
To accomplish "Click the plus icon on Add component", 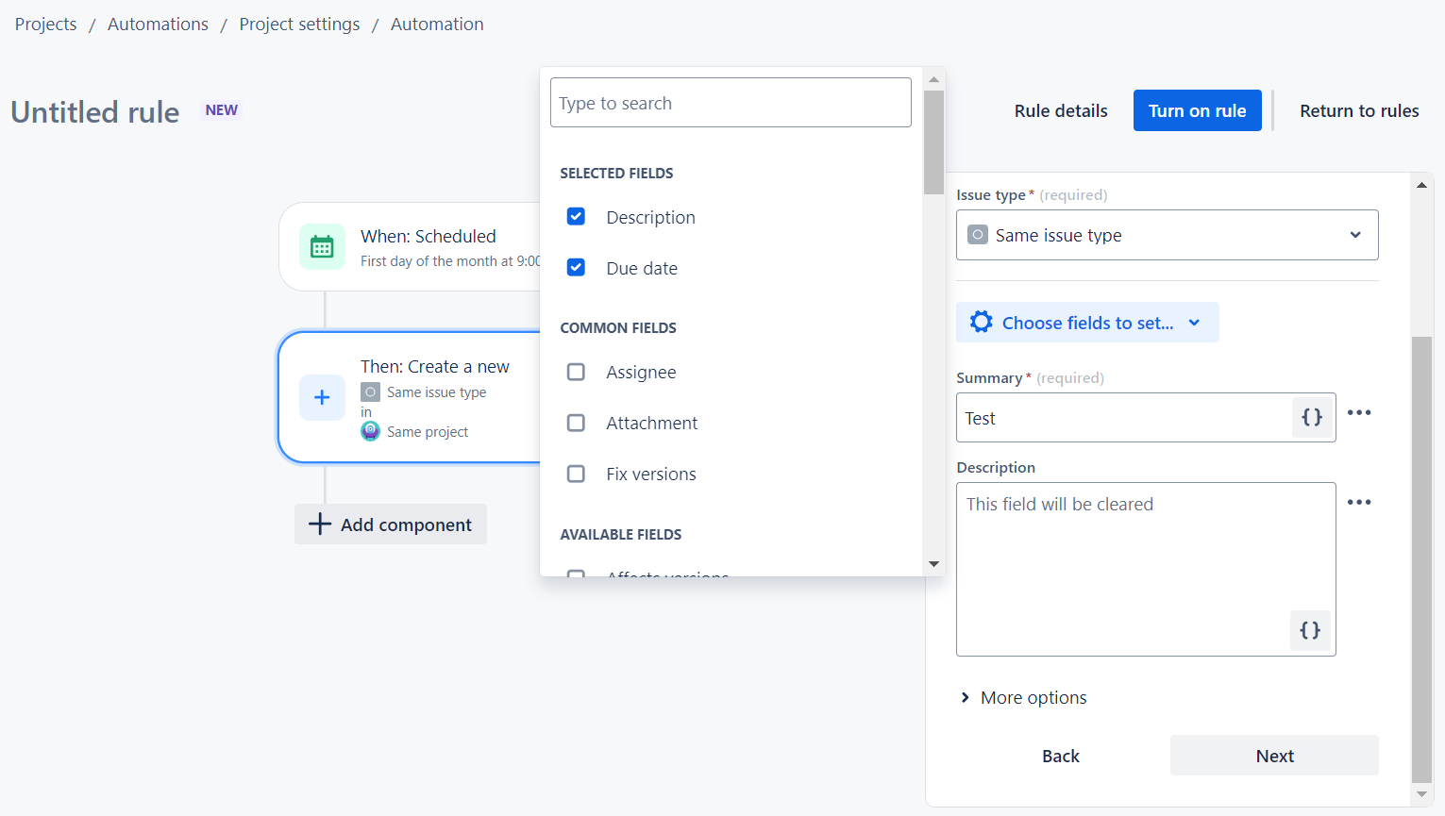I will 319,524.
